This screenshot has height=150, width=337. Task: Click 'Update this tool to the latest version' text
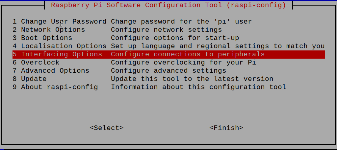[x=192, y=79]
